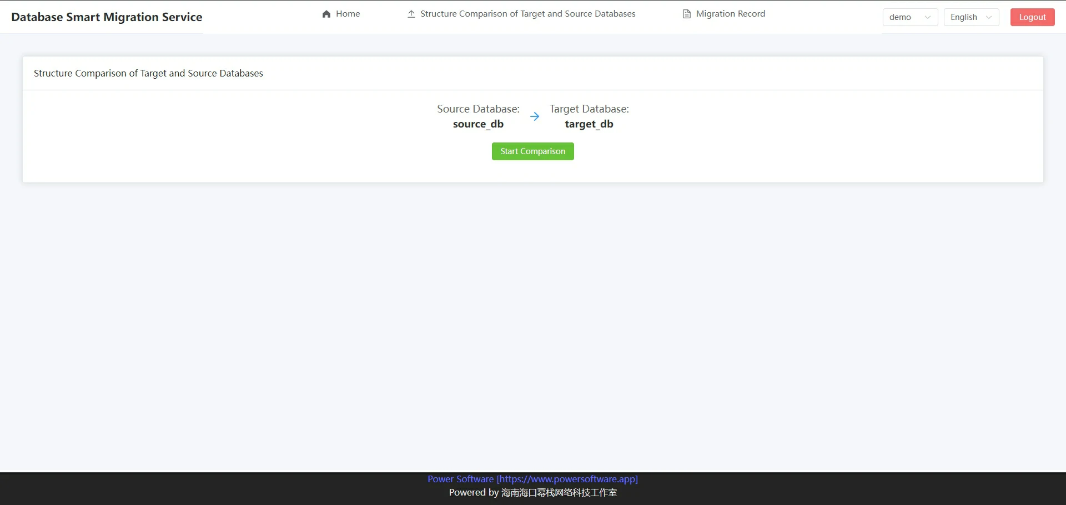
Task: Open the Structure Comparison menu item
Action: pos(527,14)
